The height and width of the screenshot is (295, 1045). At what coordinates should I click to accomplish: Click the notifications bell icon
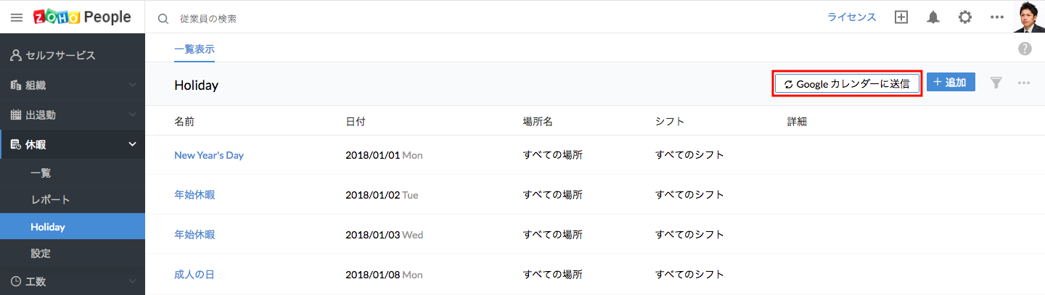click(933, 17)
